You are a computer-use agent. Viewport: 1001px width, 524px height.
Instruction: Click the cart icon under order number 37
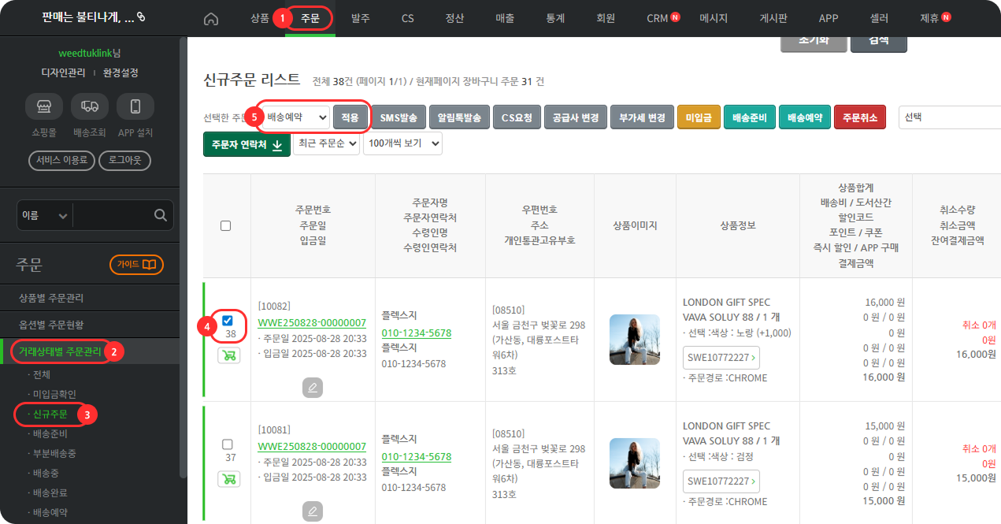pos(229,478)
